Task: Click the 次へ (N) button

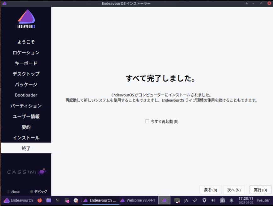Action: (234, 190)
